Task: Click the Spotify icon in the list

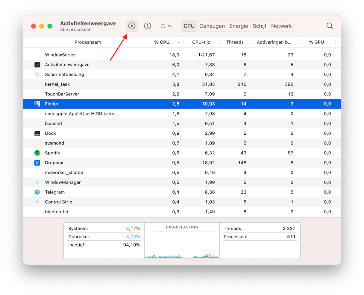Action: [x=37, y=153]
